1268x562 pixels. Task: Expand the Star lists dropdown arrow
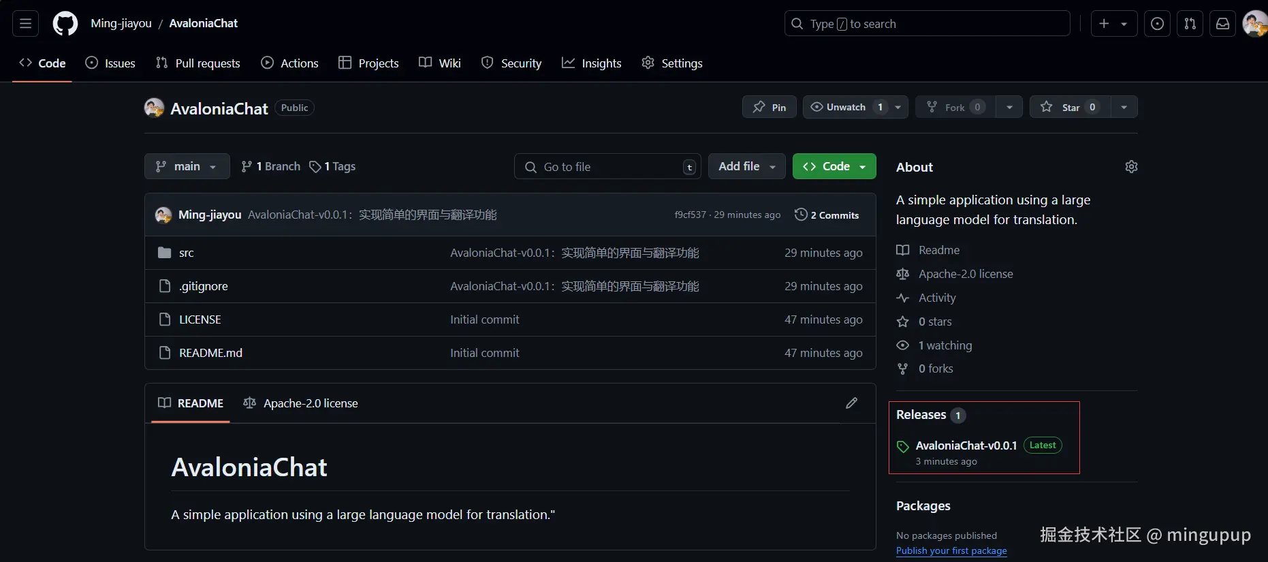[1124, 107]
